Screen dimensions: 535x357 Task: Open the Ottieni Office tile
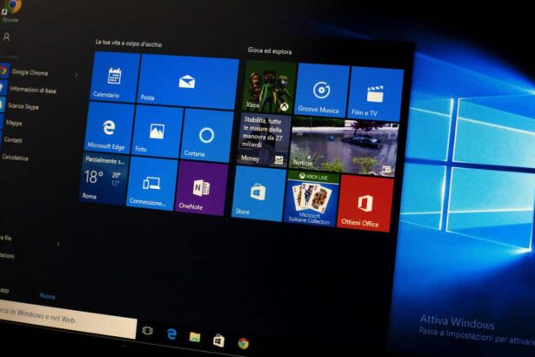pyautogui.click(x=364, y=204)
